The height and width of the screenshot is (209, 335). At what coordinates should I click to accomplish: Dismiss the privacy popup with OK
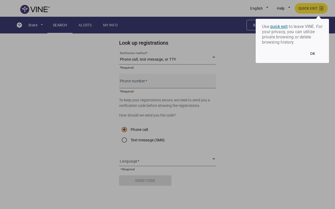coord(312,54)
